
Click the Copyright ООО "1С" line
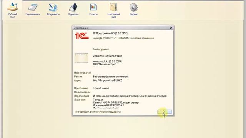pos(123,38)
